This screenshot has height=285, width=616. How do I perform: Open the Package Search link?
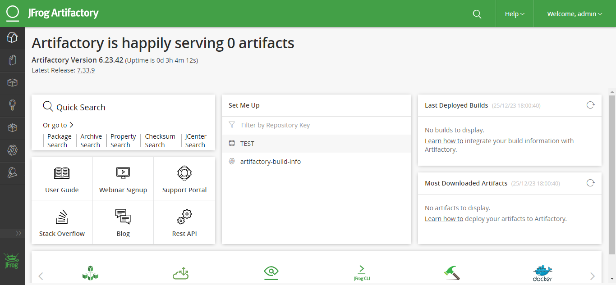point(59,140)
